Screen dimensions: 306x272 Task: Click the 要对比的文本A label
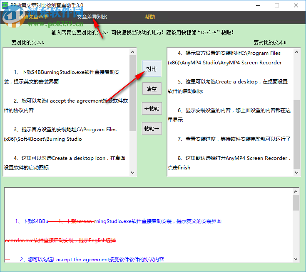(x=28, y=42)
